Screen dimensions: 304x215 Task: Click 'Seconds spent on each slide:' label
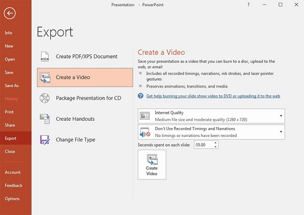coord(164,145)
